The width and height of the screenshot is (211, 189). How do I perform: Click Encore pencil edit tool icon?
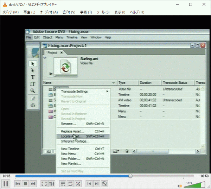(33, 99)
